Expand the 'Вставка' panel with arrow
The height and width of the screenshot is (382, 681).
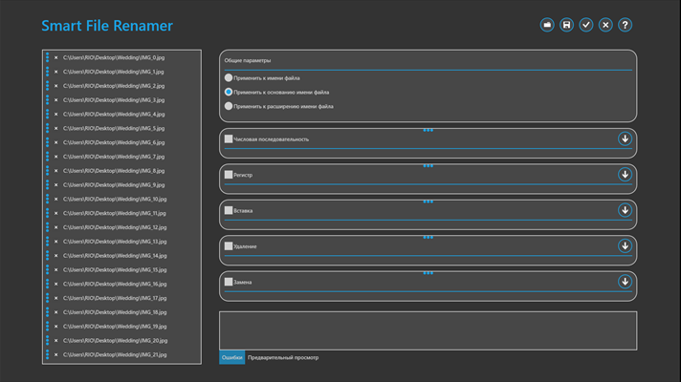625,210
